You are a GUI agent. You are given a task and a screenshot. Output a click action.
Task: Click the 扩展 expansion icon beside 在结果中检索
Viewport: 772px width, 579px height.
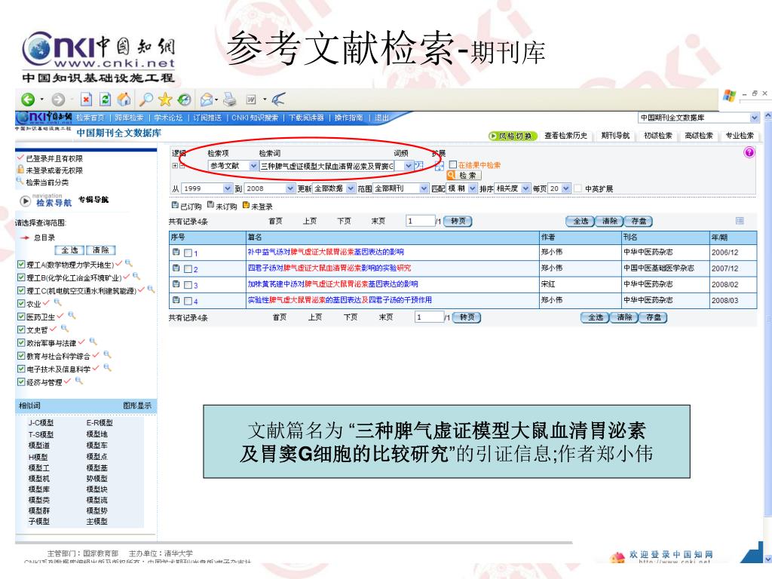pos(439,166)
